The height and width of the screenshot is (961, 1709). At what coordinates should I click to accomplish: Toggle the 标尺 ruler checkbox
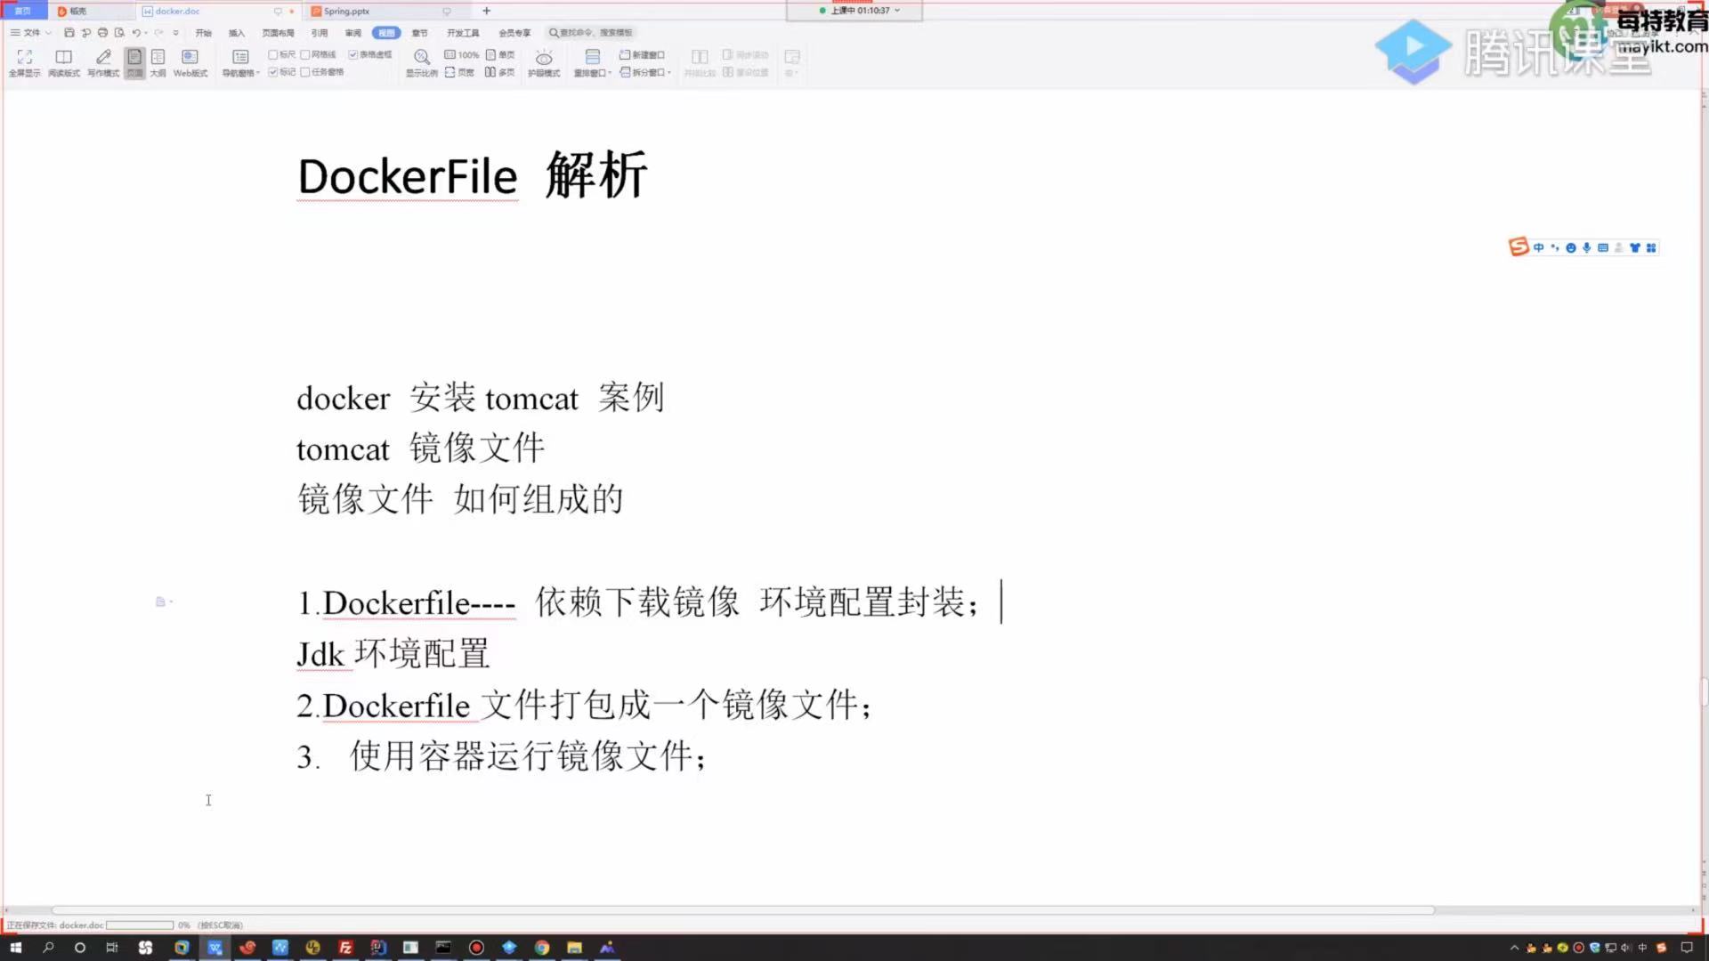click(x=273, y=54)
